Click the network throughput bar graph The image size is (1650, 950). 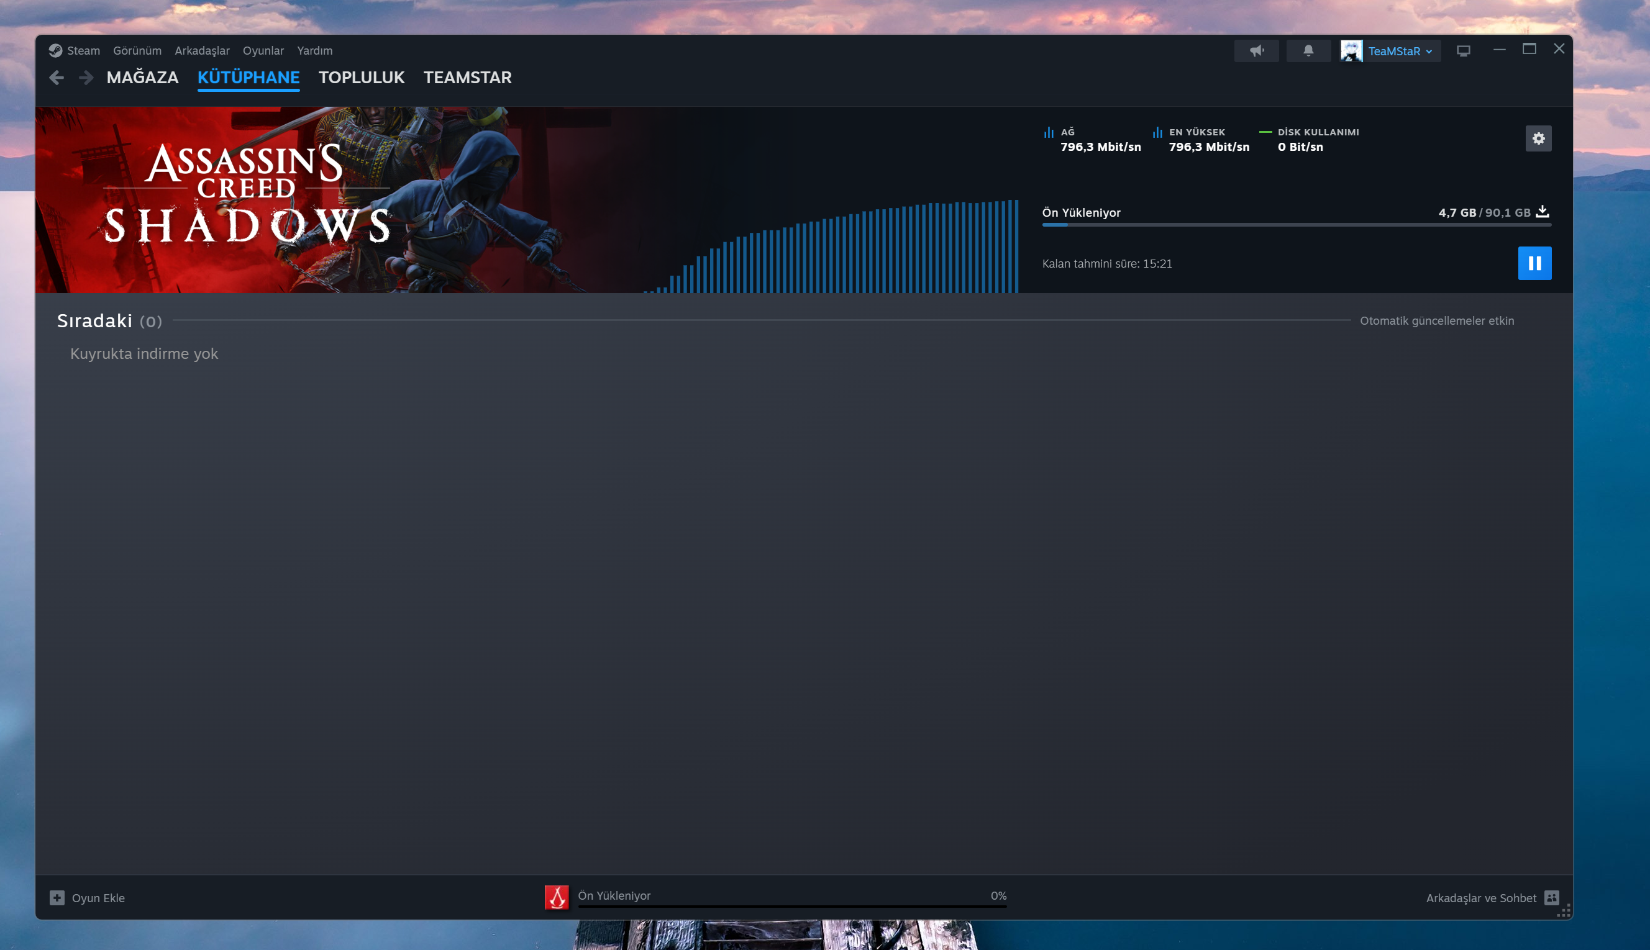tap(830, 246)
